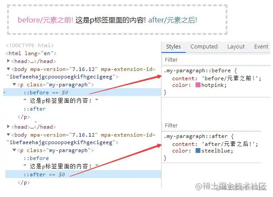Click the hotpink color value text
The width and height of the screenshot is (273, 197).
pos(212,85)
